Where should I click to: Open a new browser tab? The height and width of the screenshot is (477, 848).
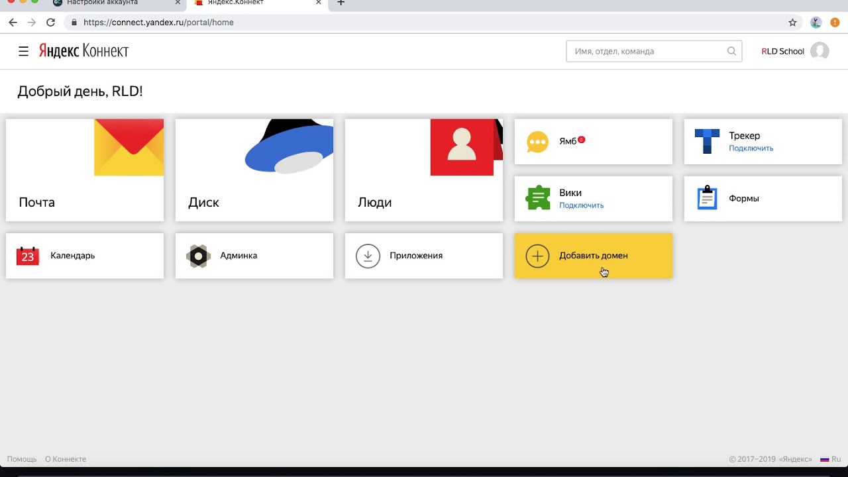pos(341,3)
